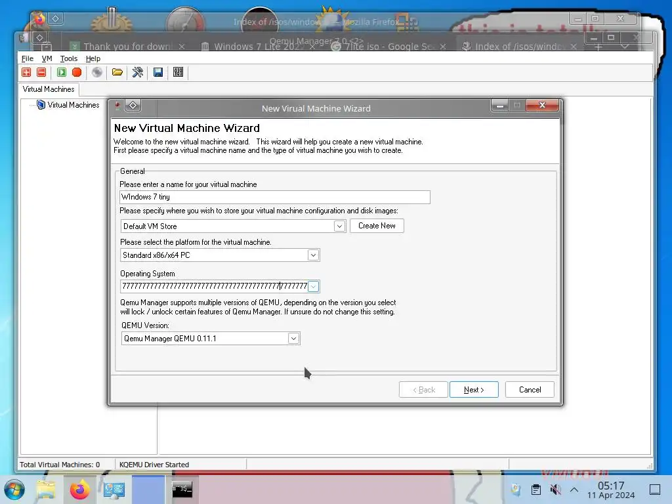This screenshot has height=504, width=672.
Task: Click the taskbar network monitor app icon
Action: click(x=114, y=490)
